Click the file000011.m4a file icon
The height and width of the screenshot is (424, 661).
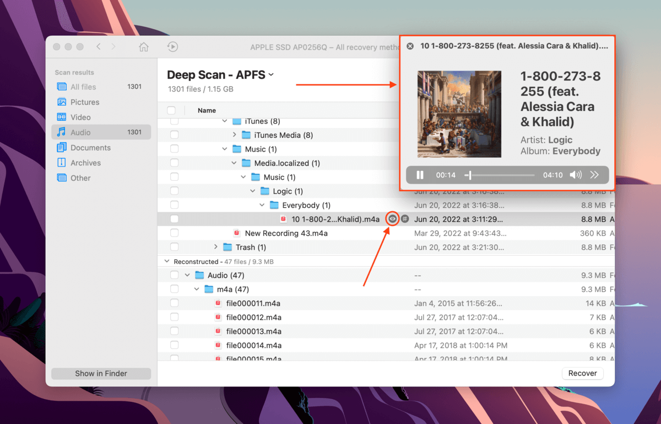[x=218, y=303]
